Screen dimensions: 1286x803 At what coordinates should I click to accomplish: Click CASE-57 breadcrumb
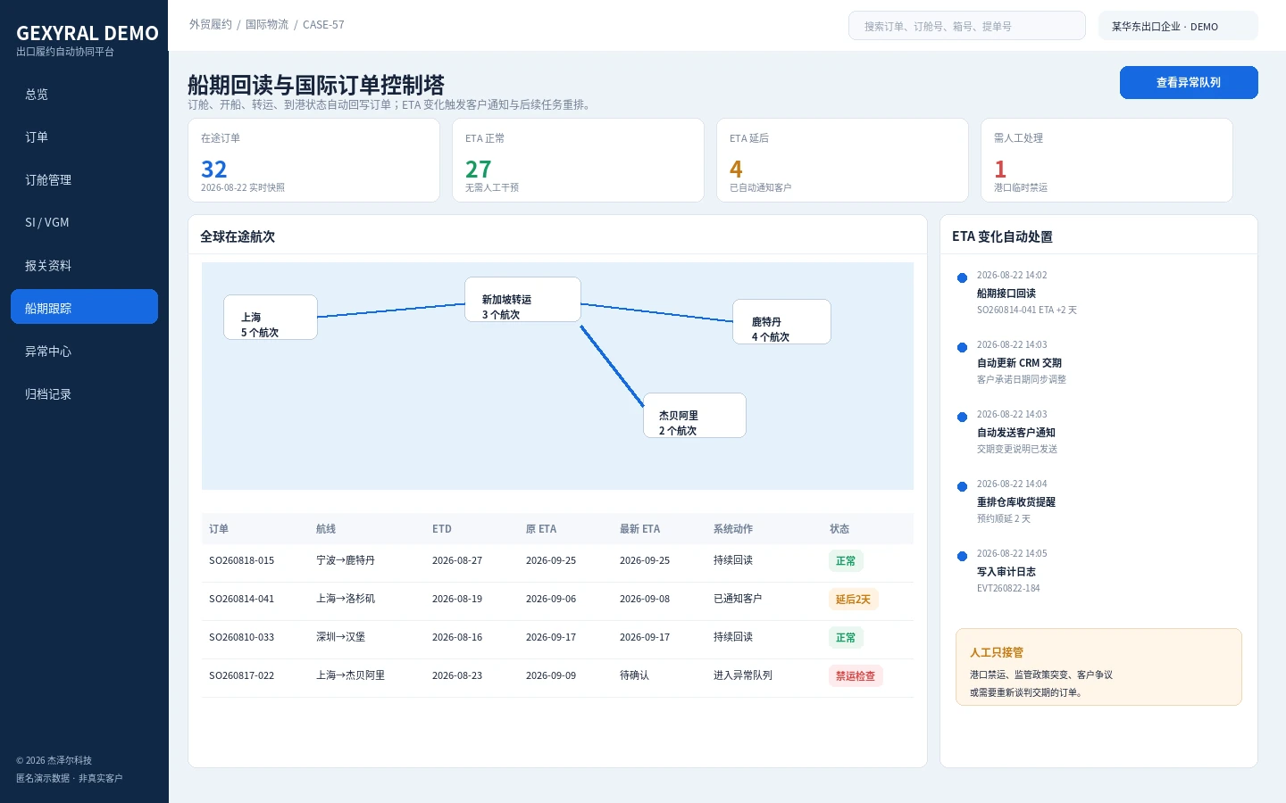323,25
